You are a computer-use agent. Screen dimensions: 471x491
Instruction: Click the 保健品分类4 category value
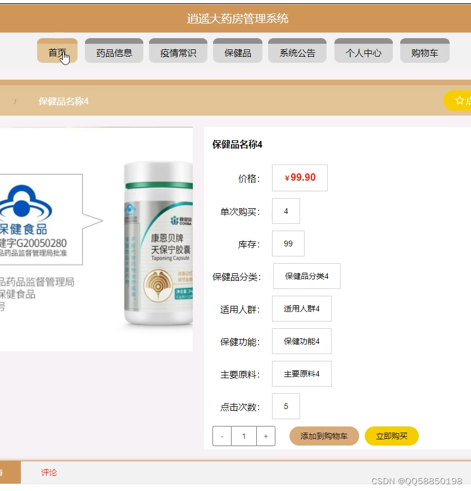307,276
